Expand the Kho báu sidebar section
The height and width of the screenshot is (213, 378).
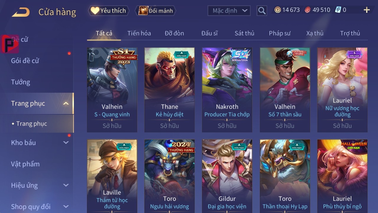[66, 142]
